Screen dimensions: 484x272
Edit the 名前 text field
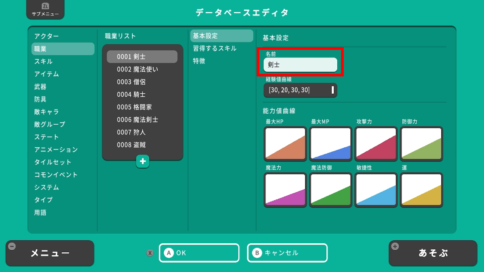pyautogui.click(x=300, y=65)
